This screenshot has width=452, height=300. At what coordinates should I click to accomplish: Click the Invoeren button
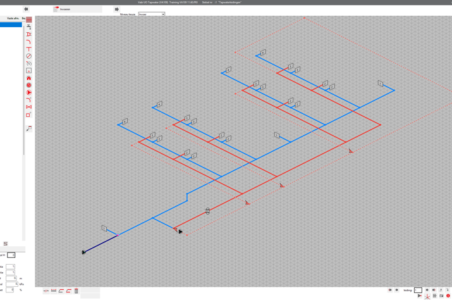pyautogui.click(x=77, y=9)
